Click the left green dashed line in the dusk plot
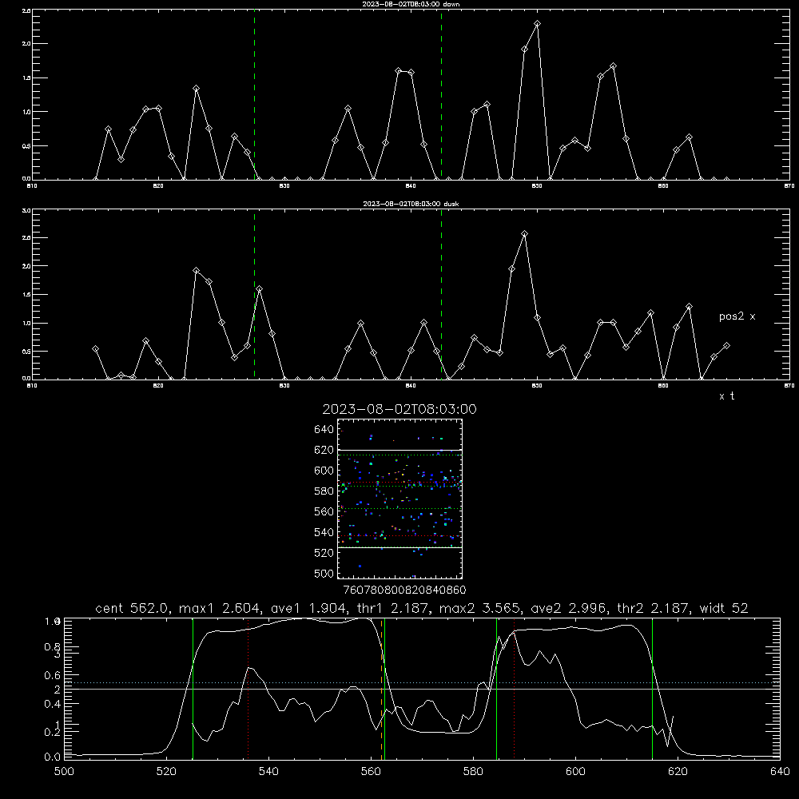Viewport: 799px width, 799px height. [254, 295]
